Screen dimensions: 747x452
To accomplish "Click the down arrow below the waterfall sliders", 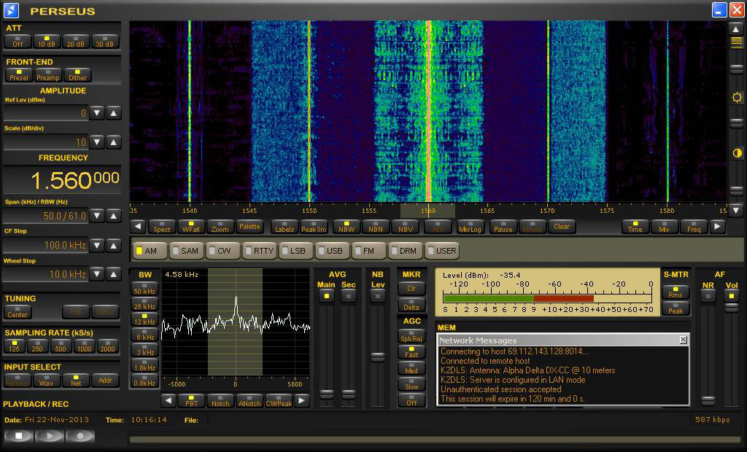I will click(736, 209).
